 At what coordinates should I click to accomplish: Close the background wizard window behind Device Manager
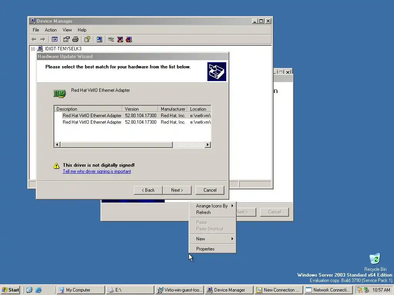coord(288,72)
